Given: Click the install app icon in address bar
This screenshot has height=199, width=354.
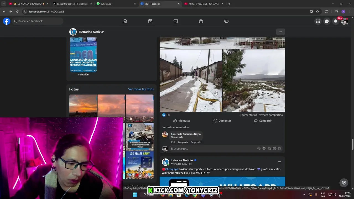Looking at the screenshot, I should [311, 12].
